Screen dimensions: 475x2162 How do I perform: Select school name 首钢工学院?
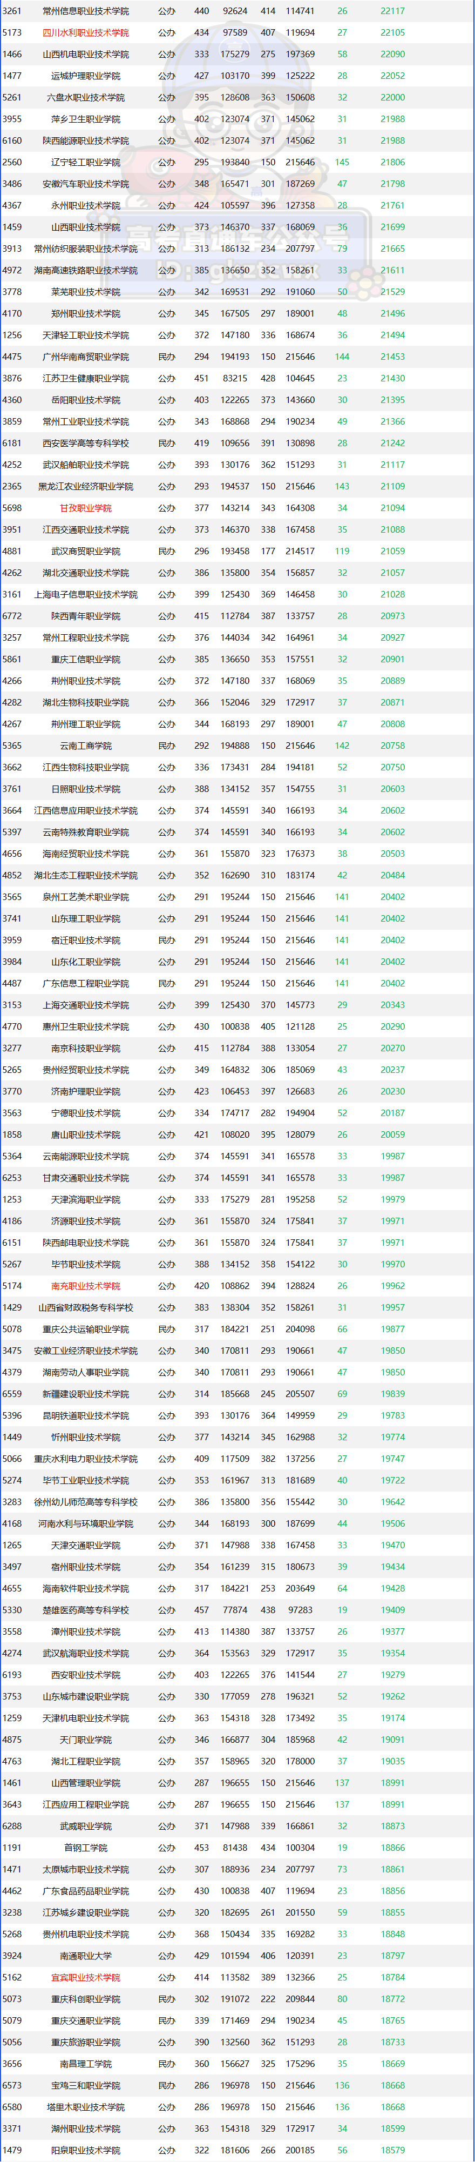pyautogui.click(x=86, y=1848)
